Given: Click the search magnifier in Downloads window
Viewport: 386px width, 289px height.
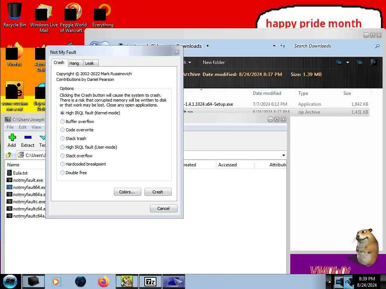Looking at the screenshot, I should click(x=377, y=46).
